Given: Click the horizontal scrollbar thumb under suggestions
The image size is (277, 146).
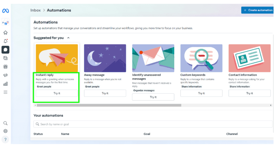Looking at the screenshot, I should click(109, 105).
